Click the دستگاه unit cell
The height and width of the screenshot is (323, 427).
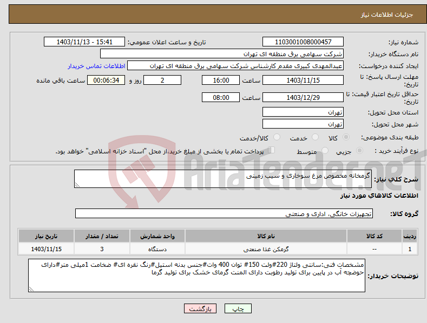click(157, 249)
